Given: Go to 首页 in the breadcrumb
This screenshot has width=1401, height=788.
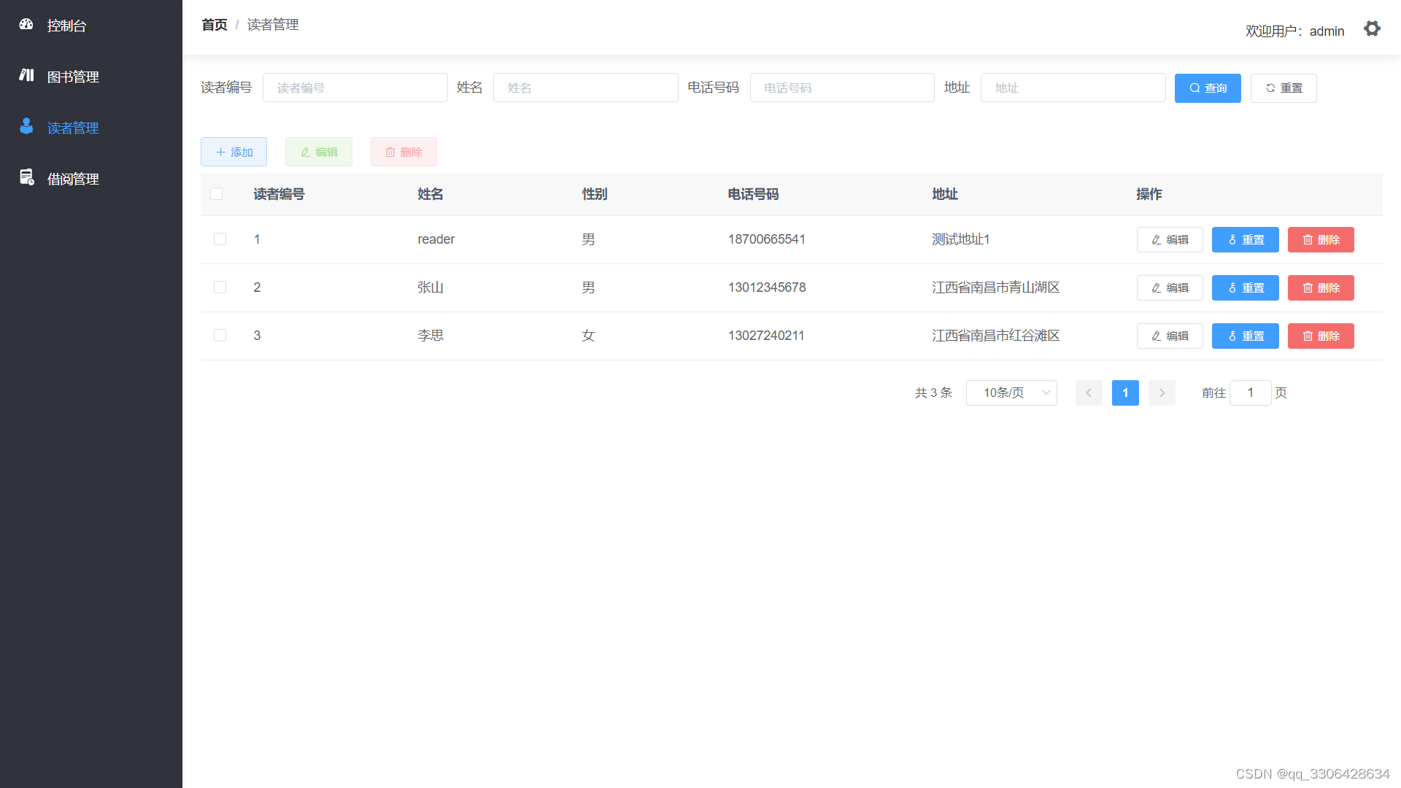Looking at the screenshot, I should [x=215, y=25].
